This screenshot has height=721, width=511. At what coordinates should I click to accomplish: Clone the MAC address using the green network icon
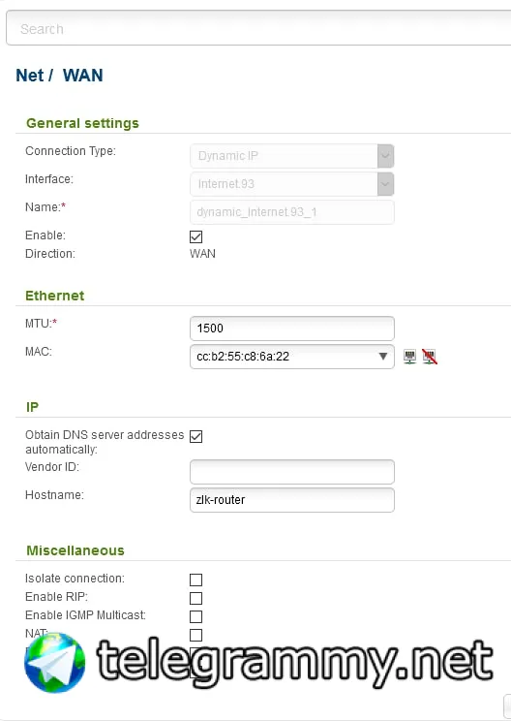409,357
